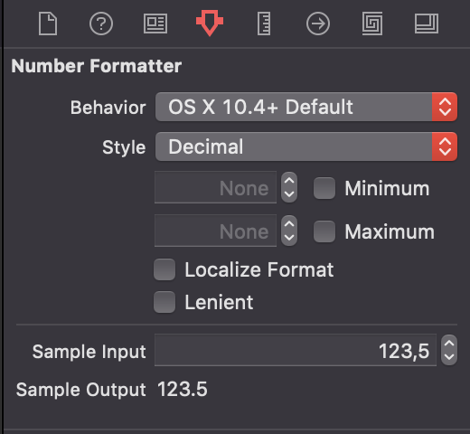Click the Sample Input label

[x=89, y=352]
